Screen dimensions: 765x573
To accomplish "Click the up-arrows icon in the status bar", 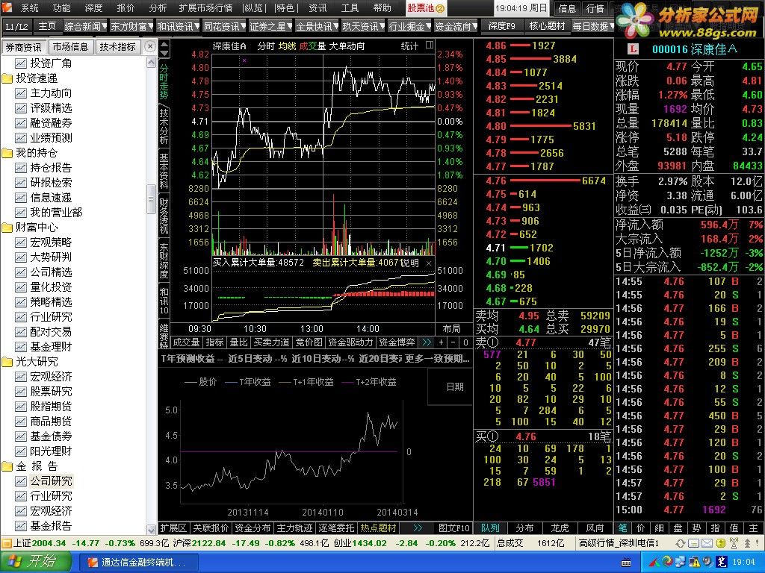I will point(747,543).
